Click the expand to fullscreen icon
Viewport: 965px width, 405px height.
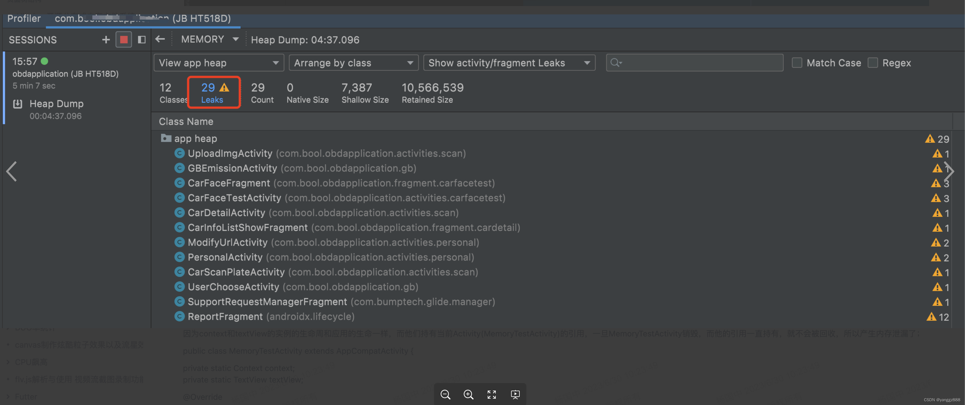[492, 394]
